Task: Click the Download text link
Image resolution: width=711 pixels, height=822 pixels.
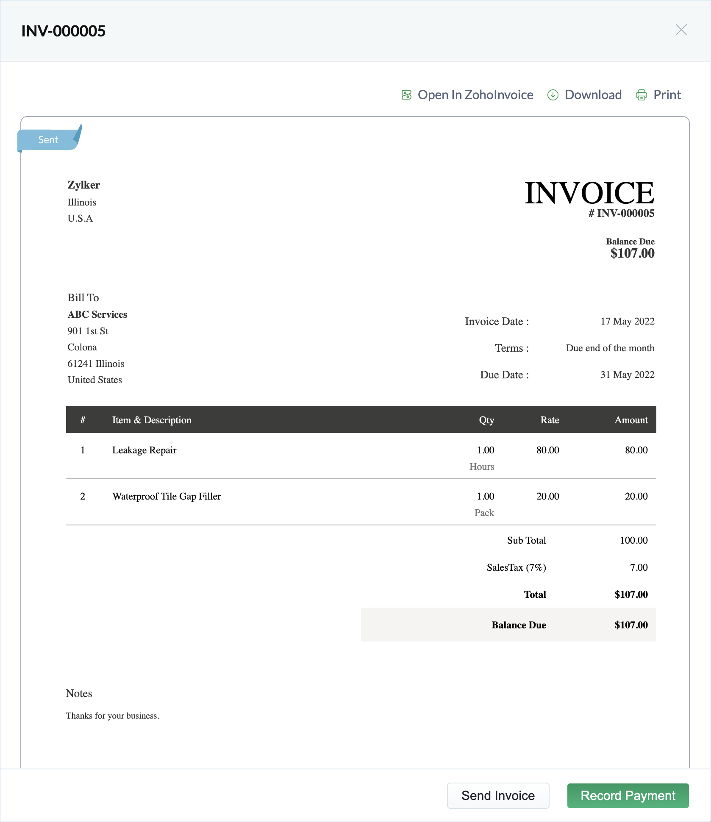Action: tap(593, 95)
